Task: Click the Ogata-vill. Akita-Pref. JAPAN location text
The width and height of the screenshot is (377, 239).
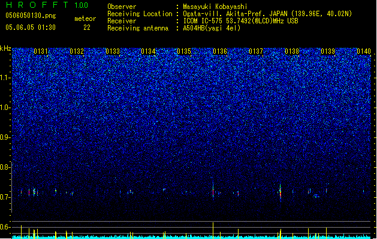Action: 267,14
